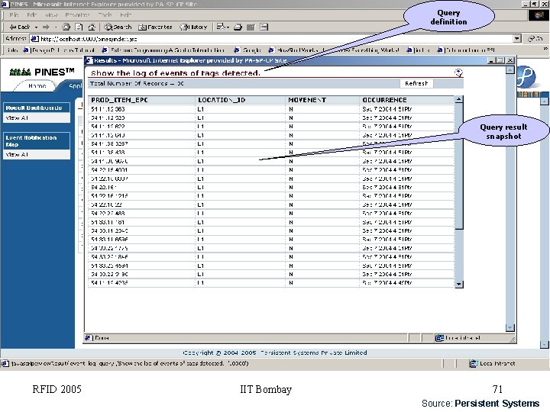Open the History pane from the main IE toolbar

pos(193,27)
